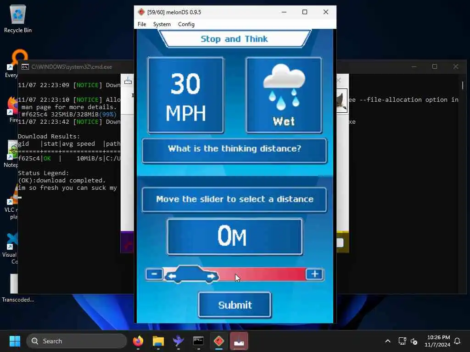The image size is (470, 352).
Task: Open the notifications bell icon
Action: (x=458, y=341)
